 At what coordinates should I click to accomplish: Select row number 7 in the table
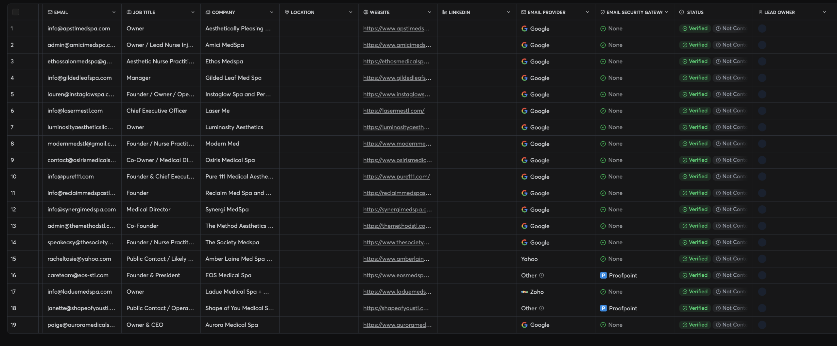click(12, 127)
